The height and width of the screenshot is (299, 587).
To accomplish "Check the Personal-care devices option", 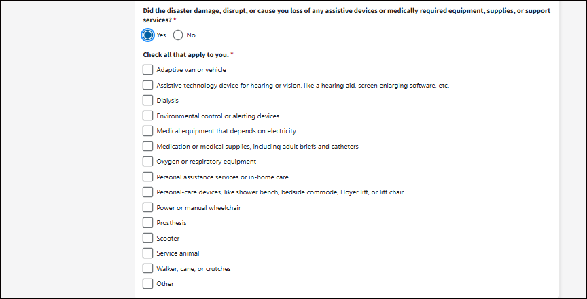I will (x=148, y=192).
